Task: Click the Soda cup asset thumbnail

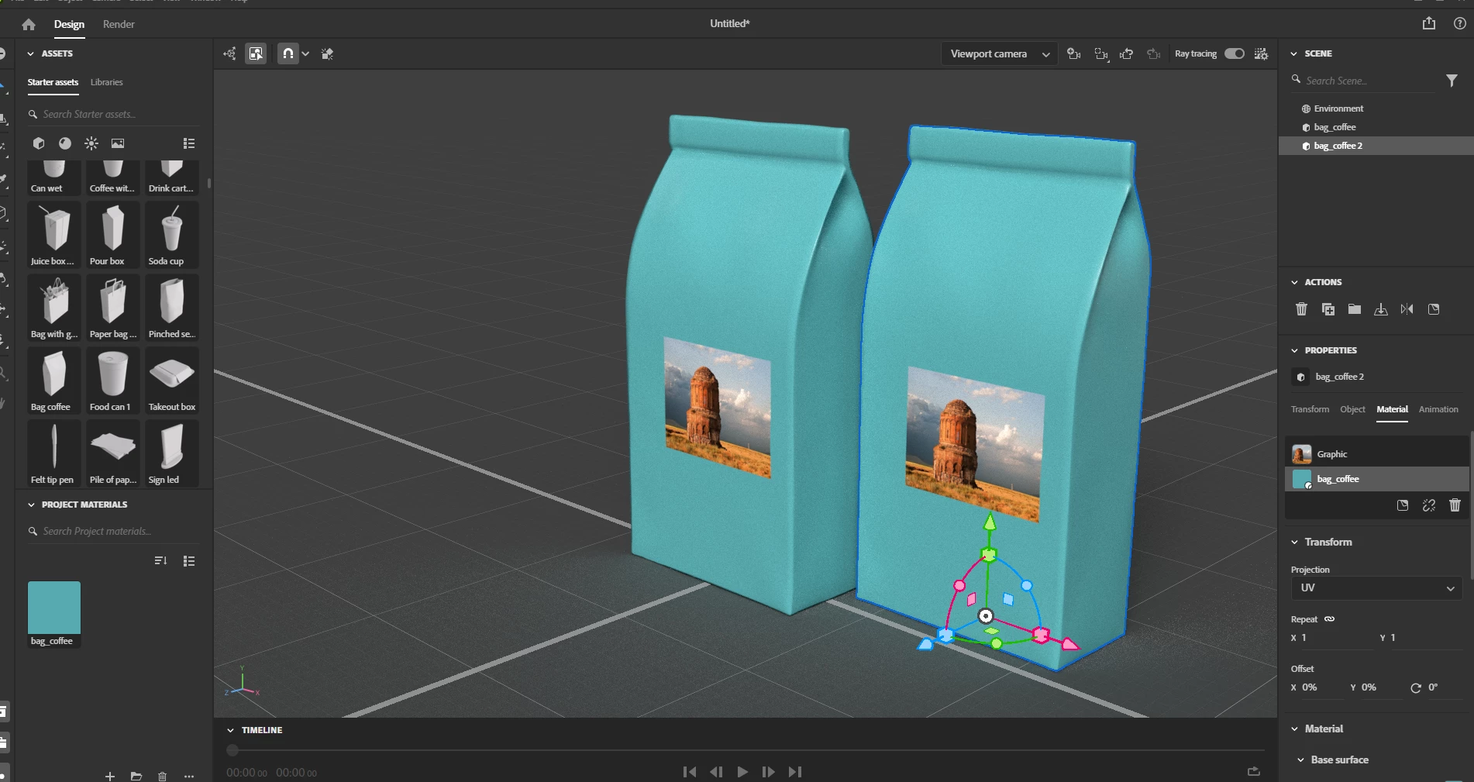Action: 172,234
